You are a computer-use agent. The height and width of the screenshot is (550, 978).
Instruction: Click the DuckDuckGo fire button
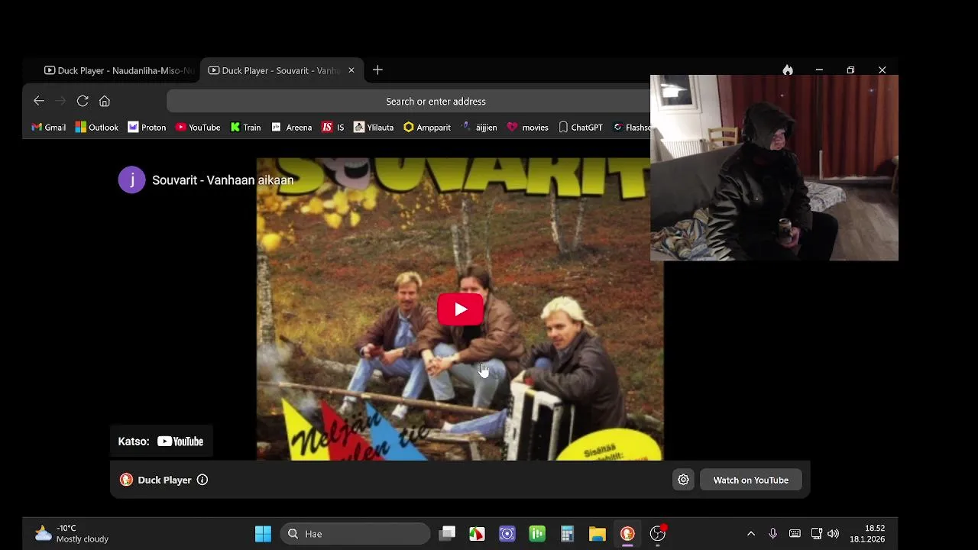tap(788, 70)
